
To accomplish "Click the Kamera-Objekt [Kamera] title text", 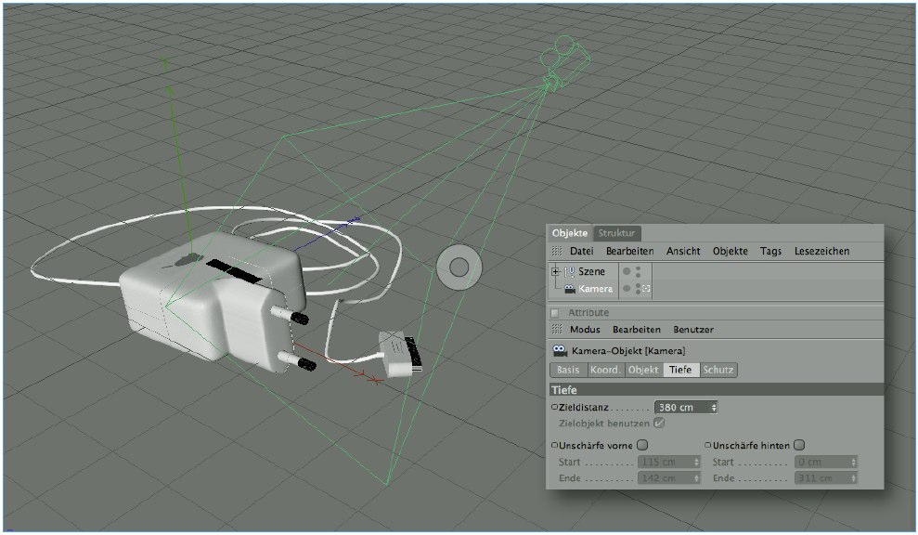I will 628,350.
